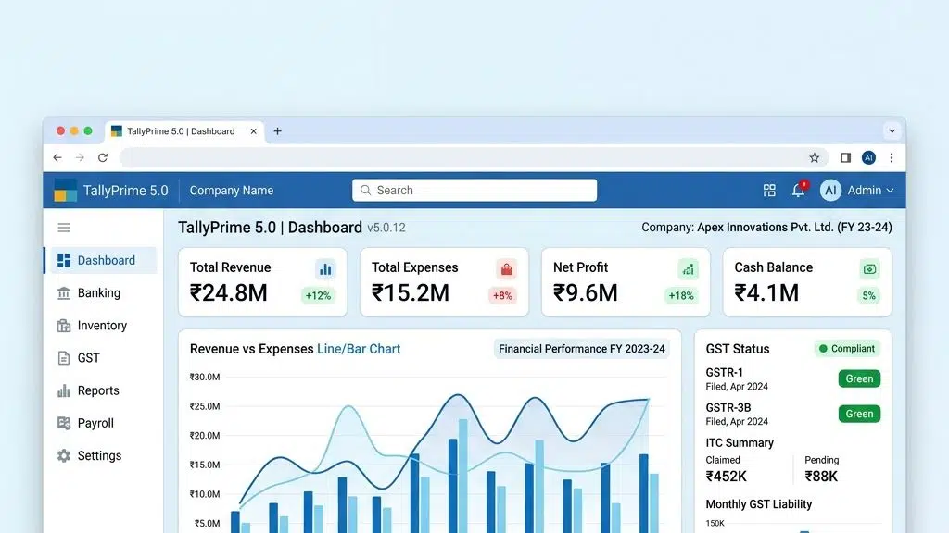Expand the Admin dropdown menu
949x533 pixels.
(870, 191)
